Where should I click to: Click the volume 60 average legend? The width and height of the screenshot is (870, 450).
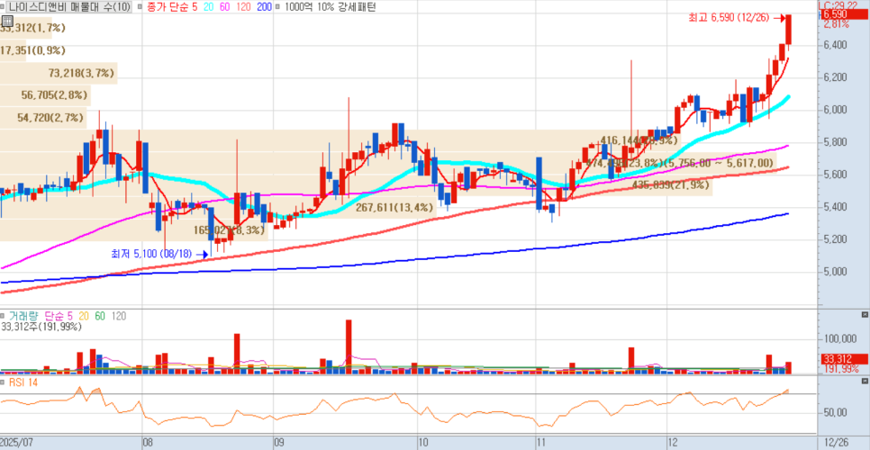pyautogui.click(x=100, y=316)
